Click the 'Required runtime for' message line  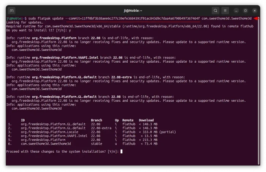pyautogui.click(x=130, y=26)
